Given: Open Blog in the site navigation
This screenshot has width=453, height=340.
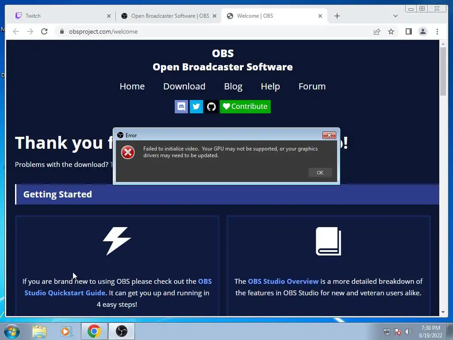Looking at the screenshot, I should [x=233, y=86].
